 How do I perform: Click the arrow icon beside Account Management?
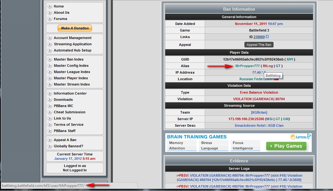point(50,38)
